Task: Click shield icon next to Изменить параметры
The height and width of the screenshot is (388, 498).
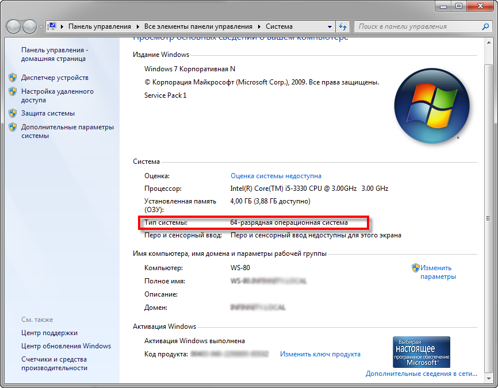Action: (x=415, y=268)
